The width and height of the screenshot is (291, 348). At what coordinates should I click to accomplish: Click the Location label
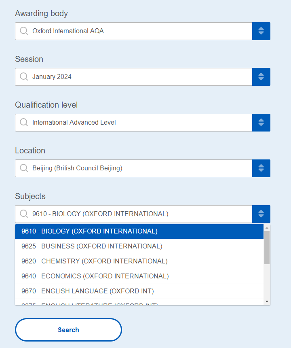pyautogui.click(x=30, y=151)
